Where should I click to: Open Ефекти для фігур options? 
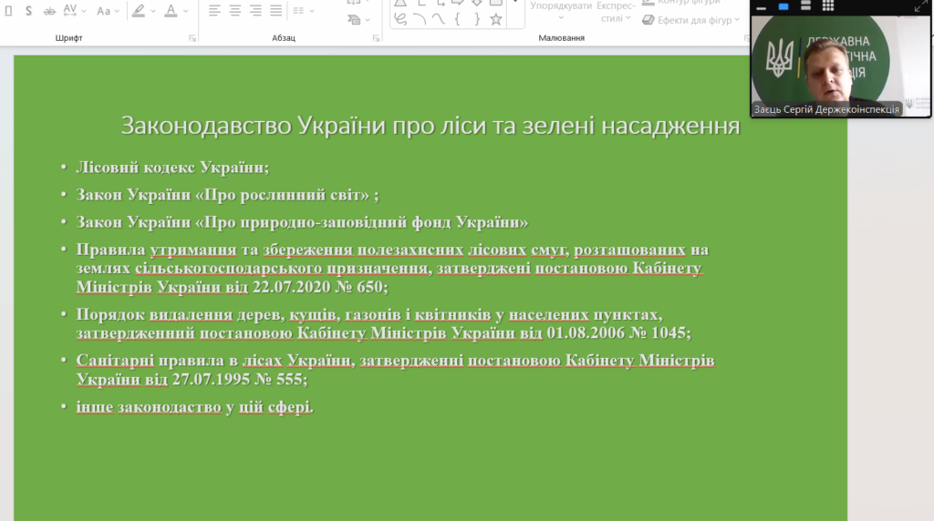(x=693, y=19)
